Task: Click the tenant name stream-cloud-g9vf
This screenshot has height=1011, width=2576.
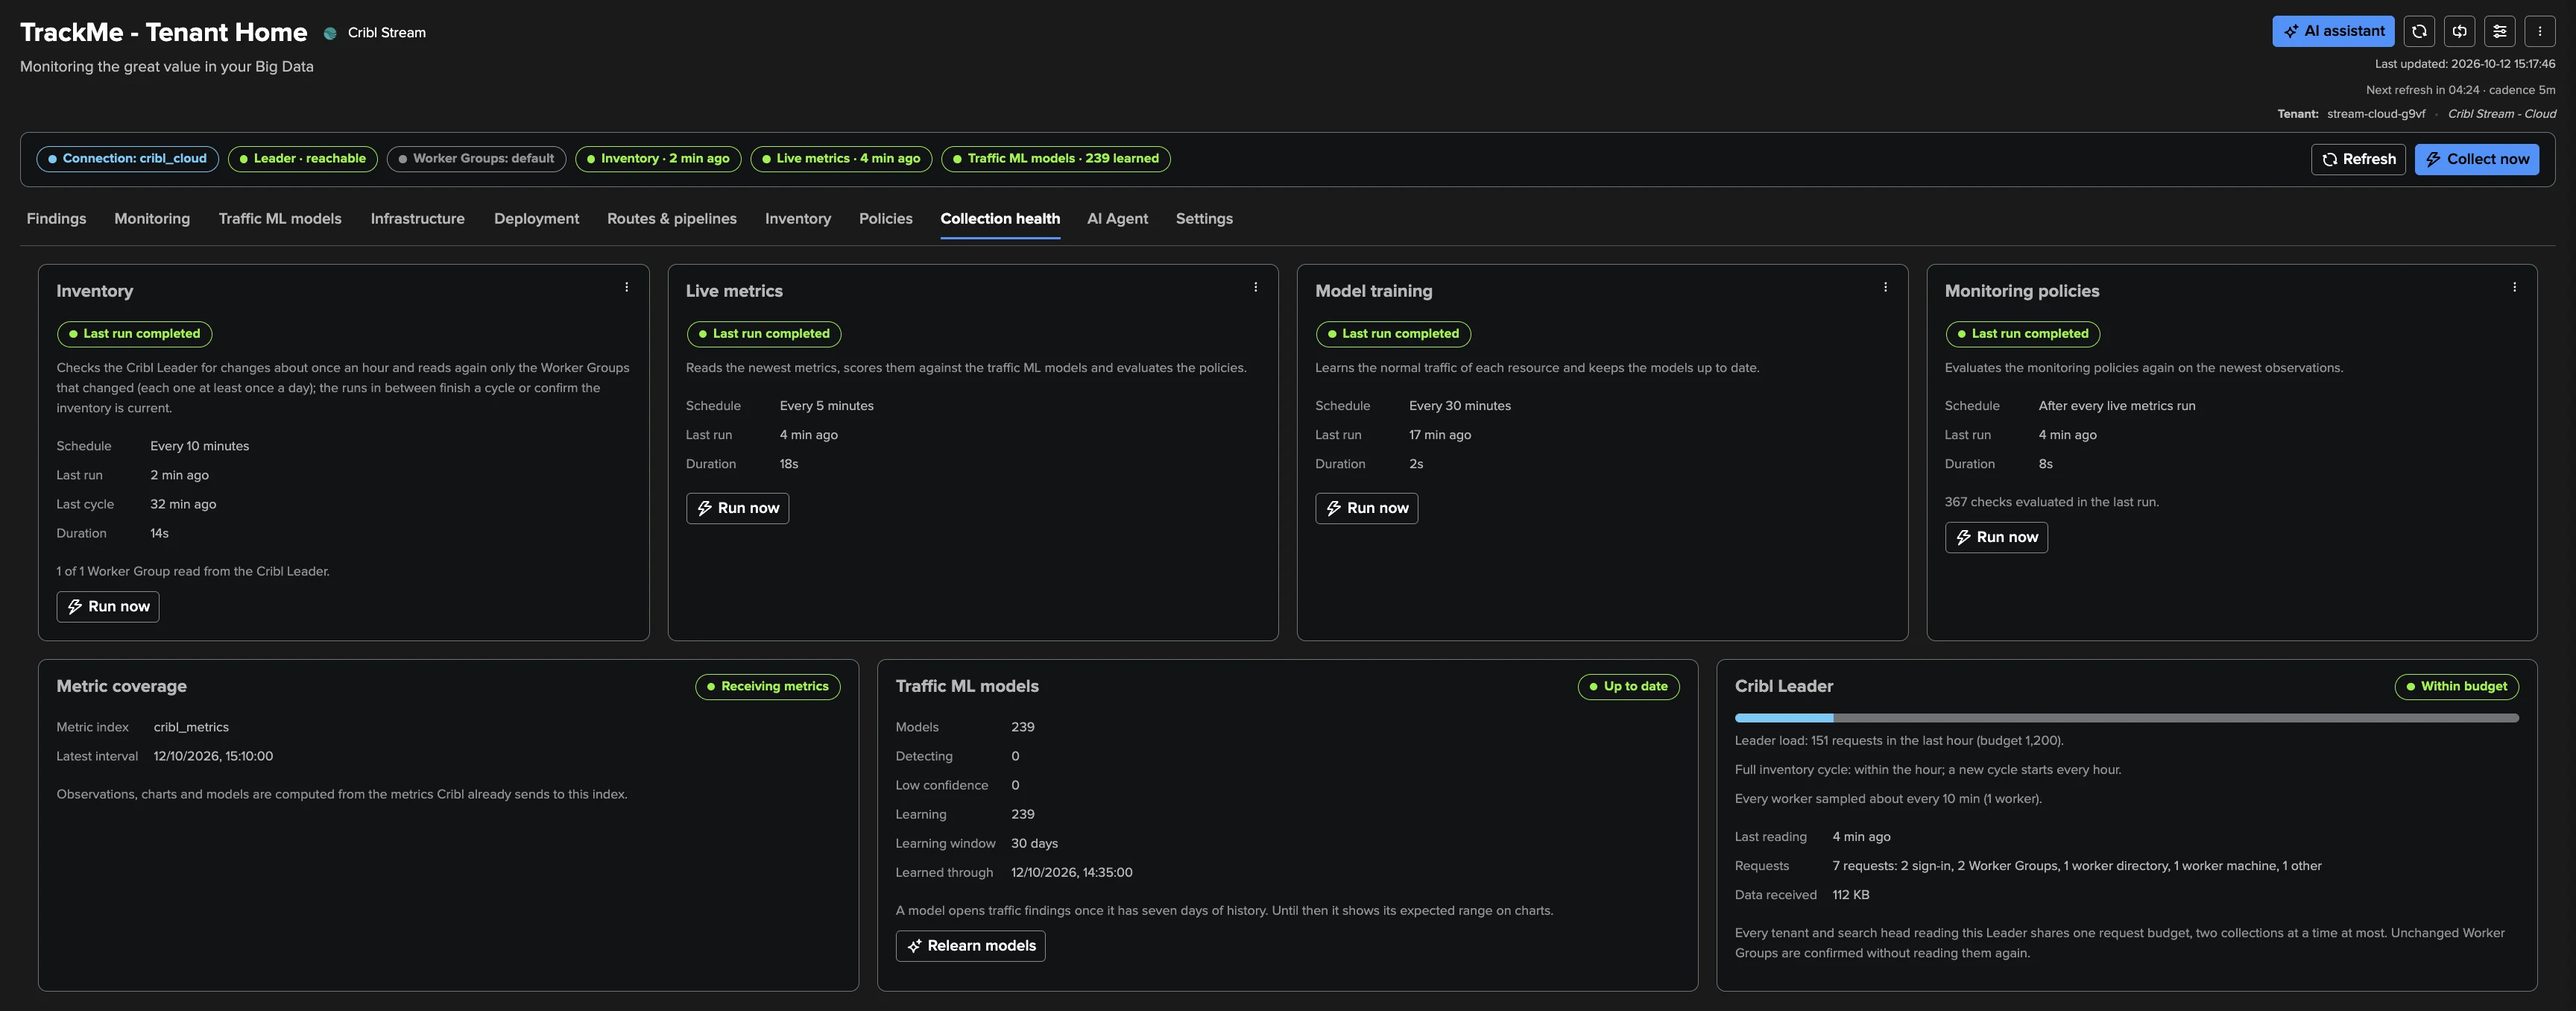Action: click(2375, 114)
